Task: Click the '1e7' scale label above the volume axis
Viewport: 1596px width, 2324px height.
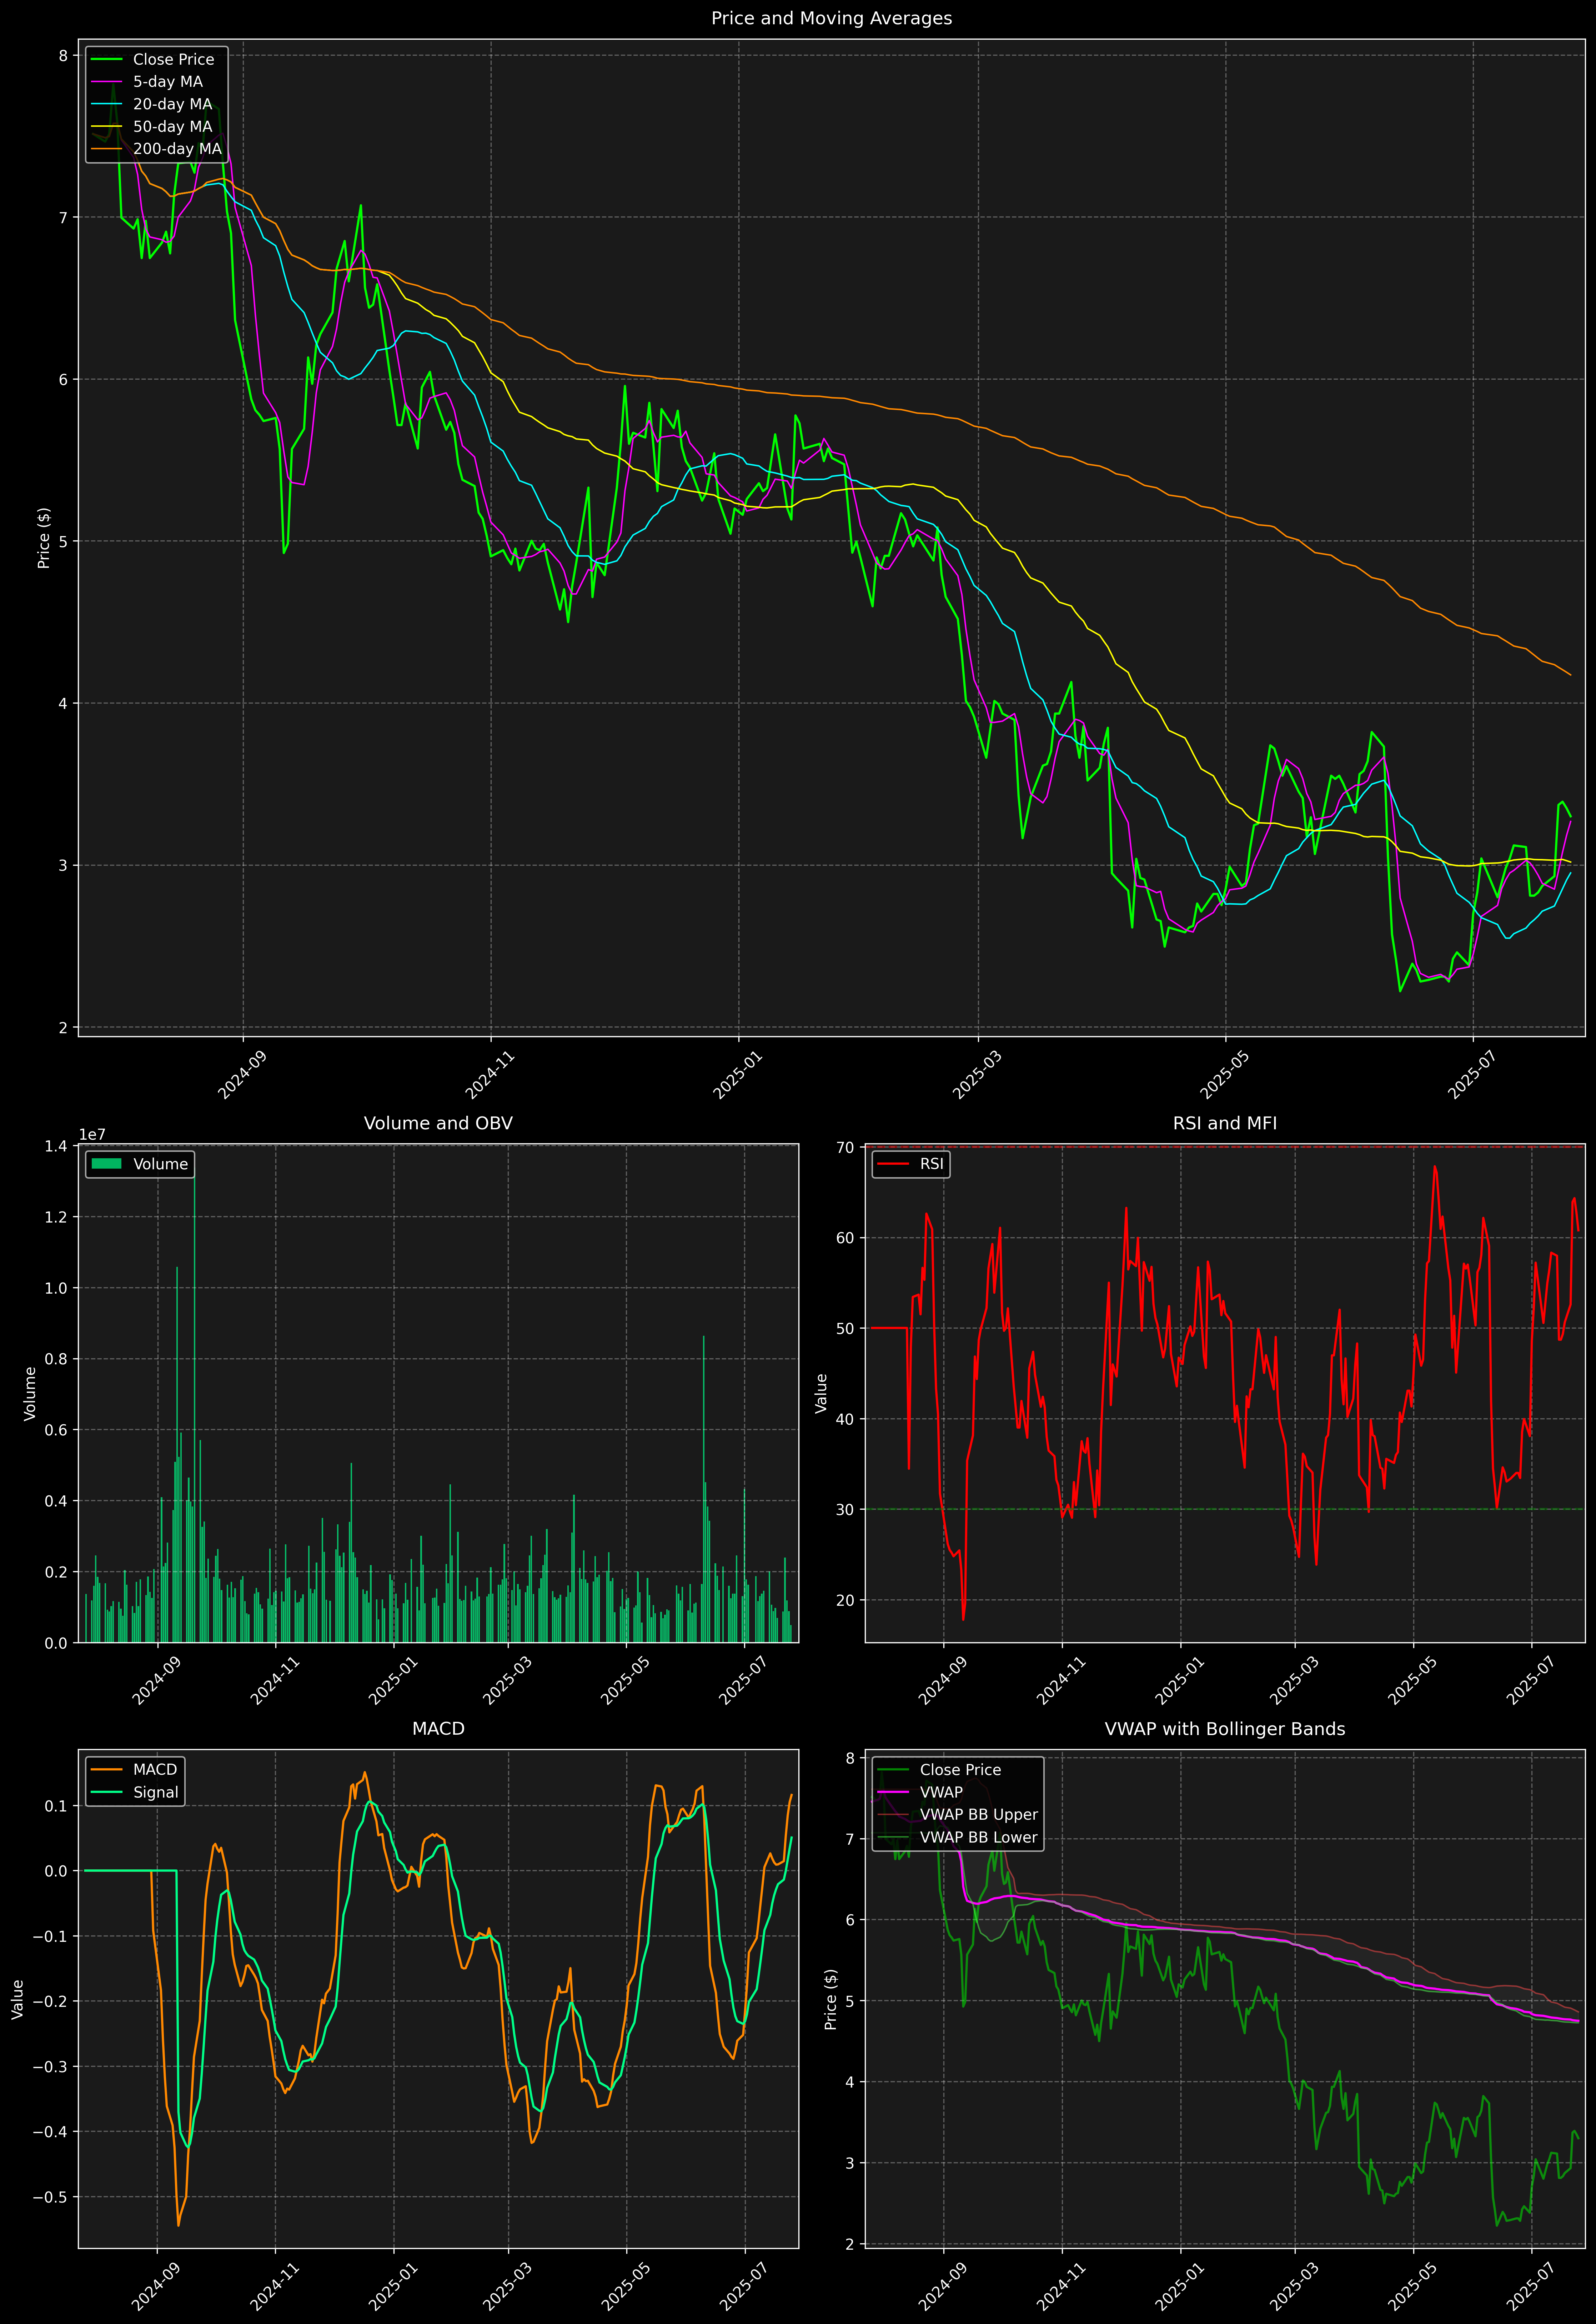Action: point(92,1135)
